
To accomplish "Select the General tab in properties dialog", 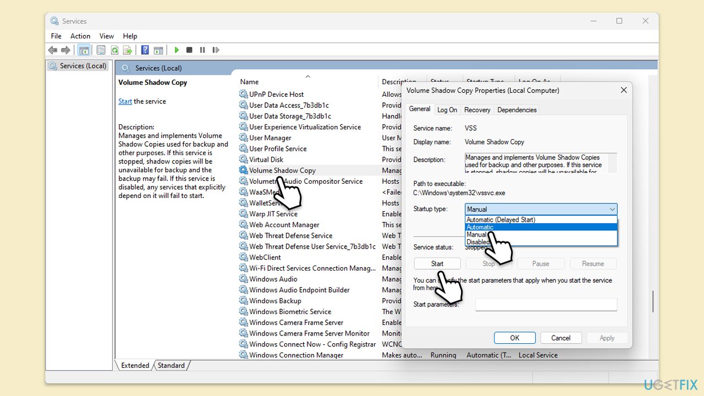I will (420, 109).
